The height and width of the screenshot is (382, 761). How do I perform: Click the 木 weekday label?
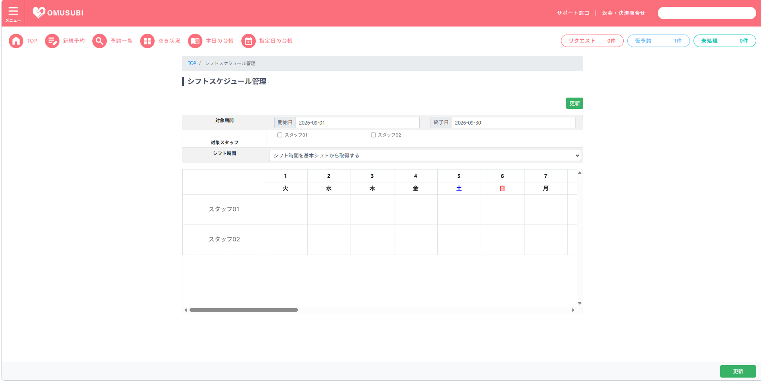click(372, 188)
